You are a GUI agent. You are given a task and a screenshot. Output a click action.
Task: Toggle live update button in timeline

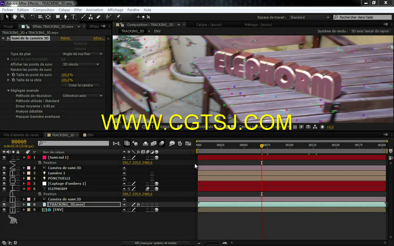(x=127, y=143)
